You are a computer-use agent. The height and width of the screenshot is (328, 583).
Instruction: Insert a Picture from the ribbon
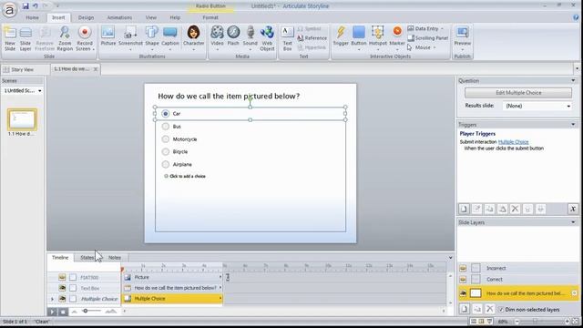[x=108, y=36]
